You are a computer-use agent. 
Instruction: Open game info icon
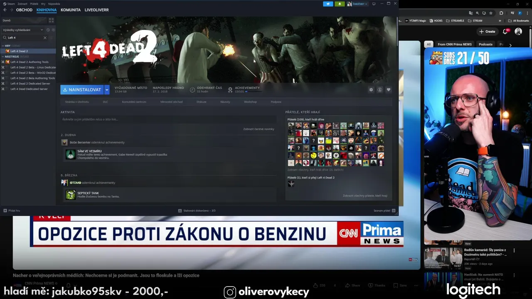(380, 90)
